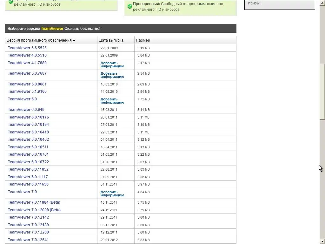Click the size value 3.97 MB
325x244 pixels.
coord(143,185)
